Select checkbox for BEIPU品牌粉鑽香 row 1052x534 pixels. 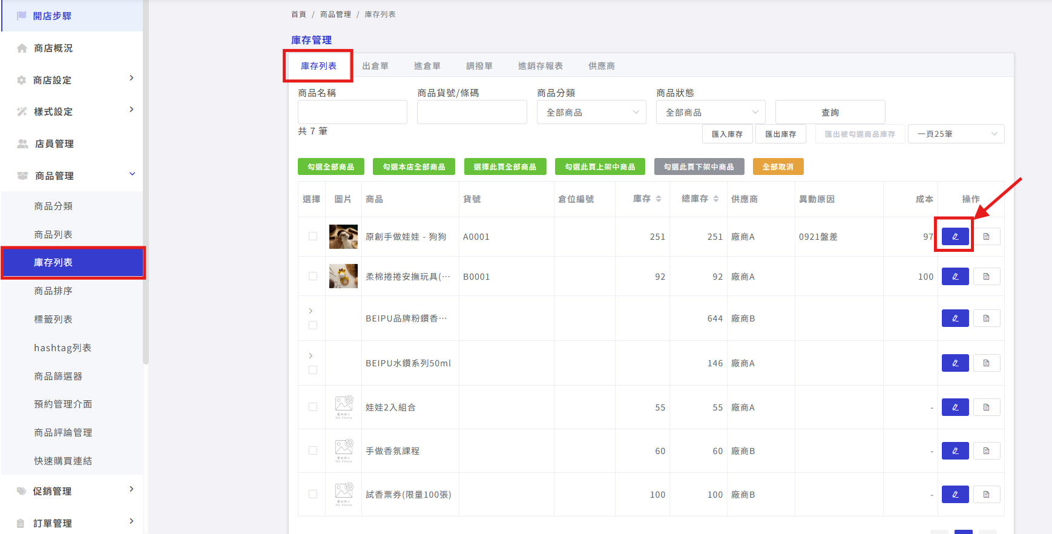(313, 325)
